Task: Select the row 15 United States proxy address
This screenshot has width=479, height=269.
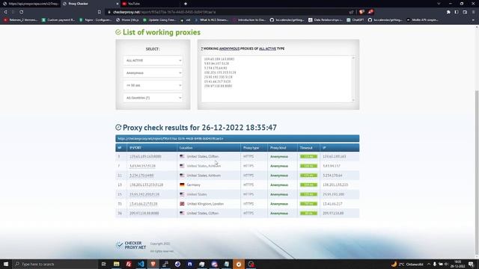Action: pyautogui.click(x=144, y=194)
